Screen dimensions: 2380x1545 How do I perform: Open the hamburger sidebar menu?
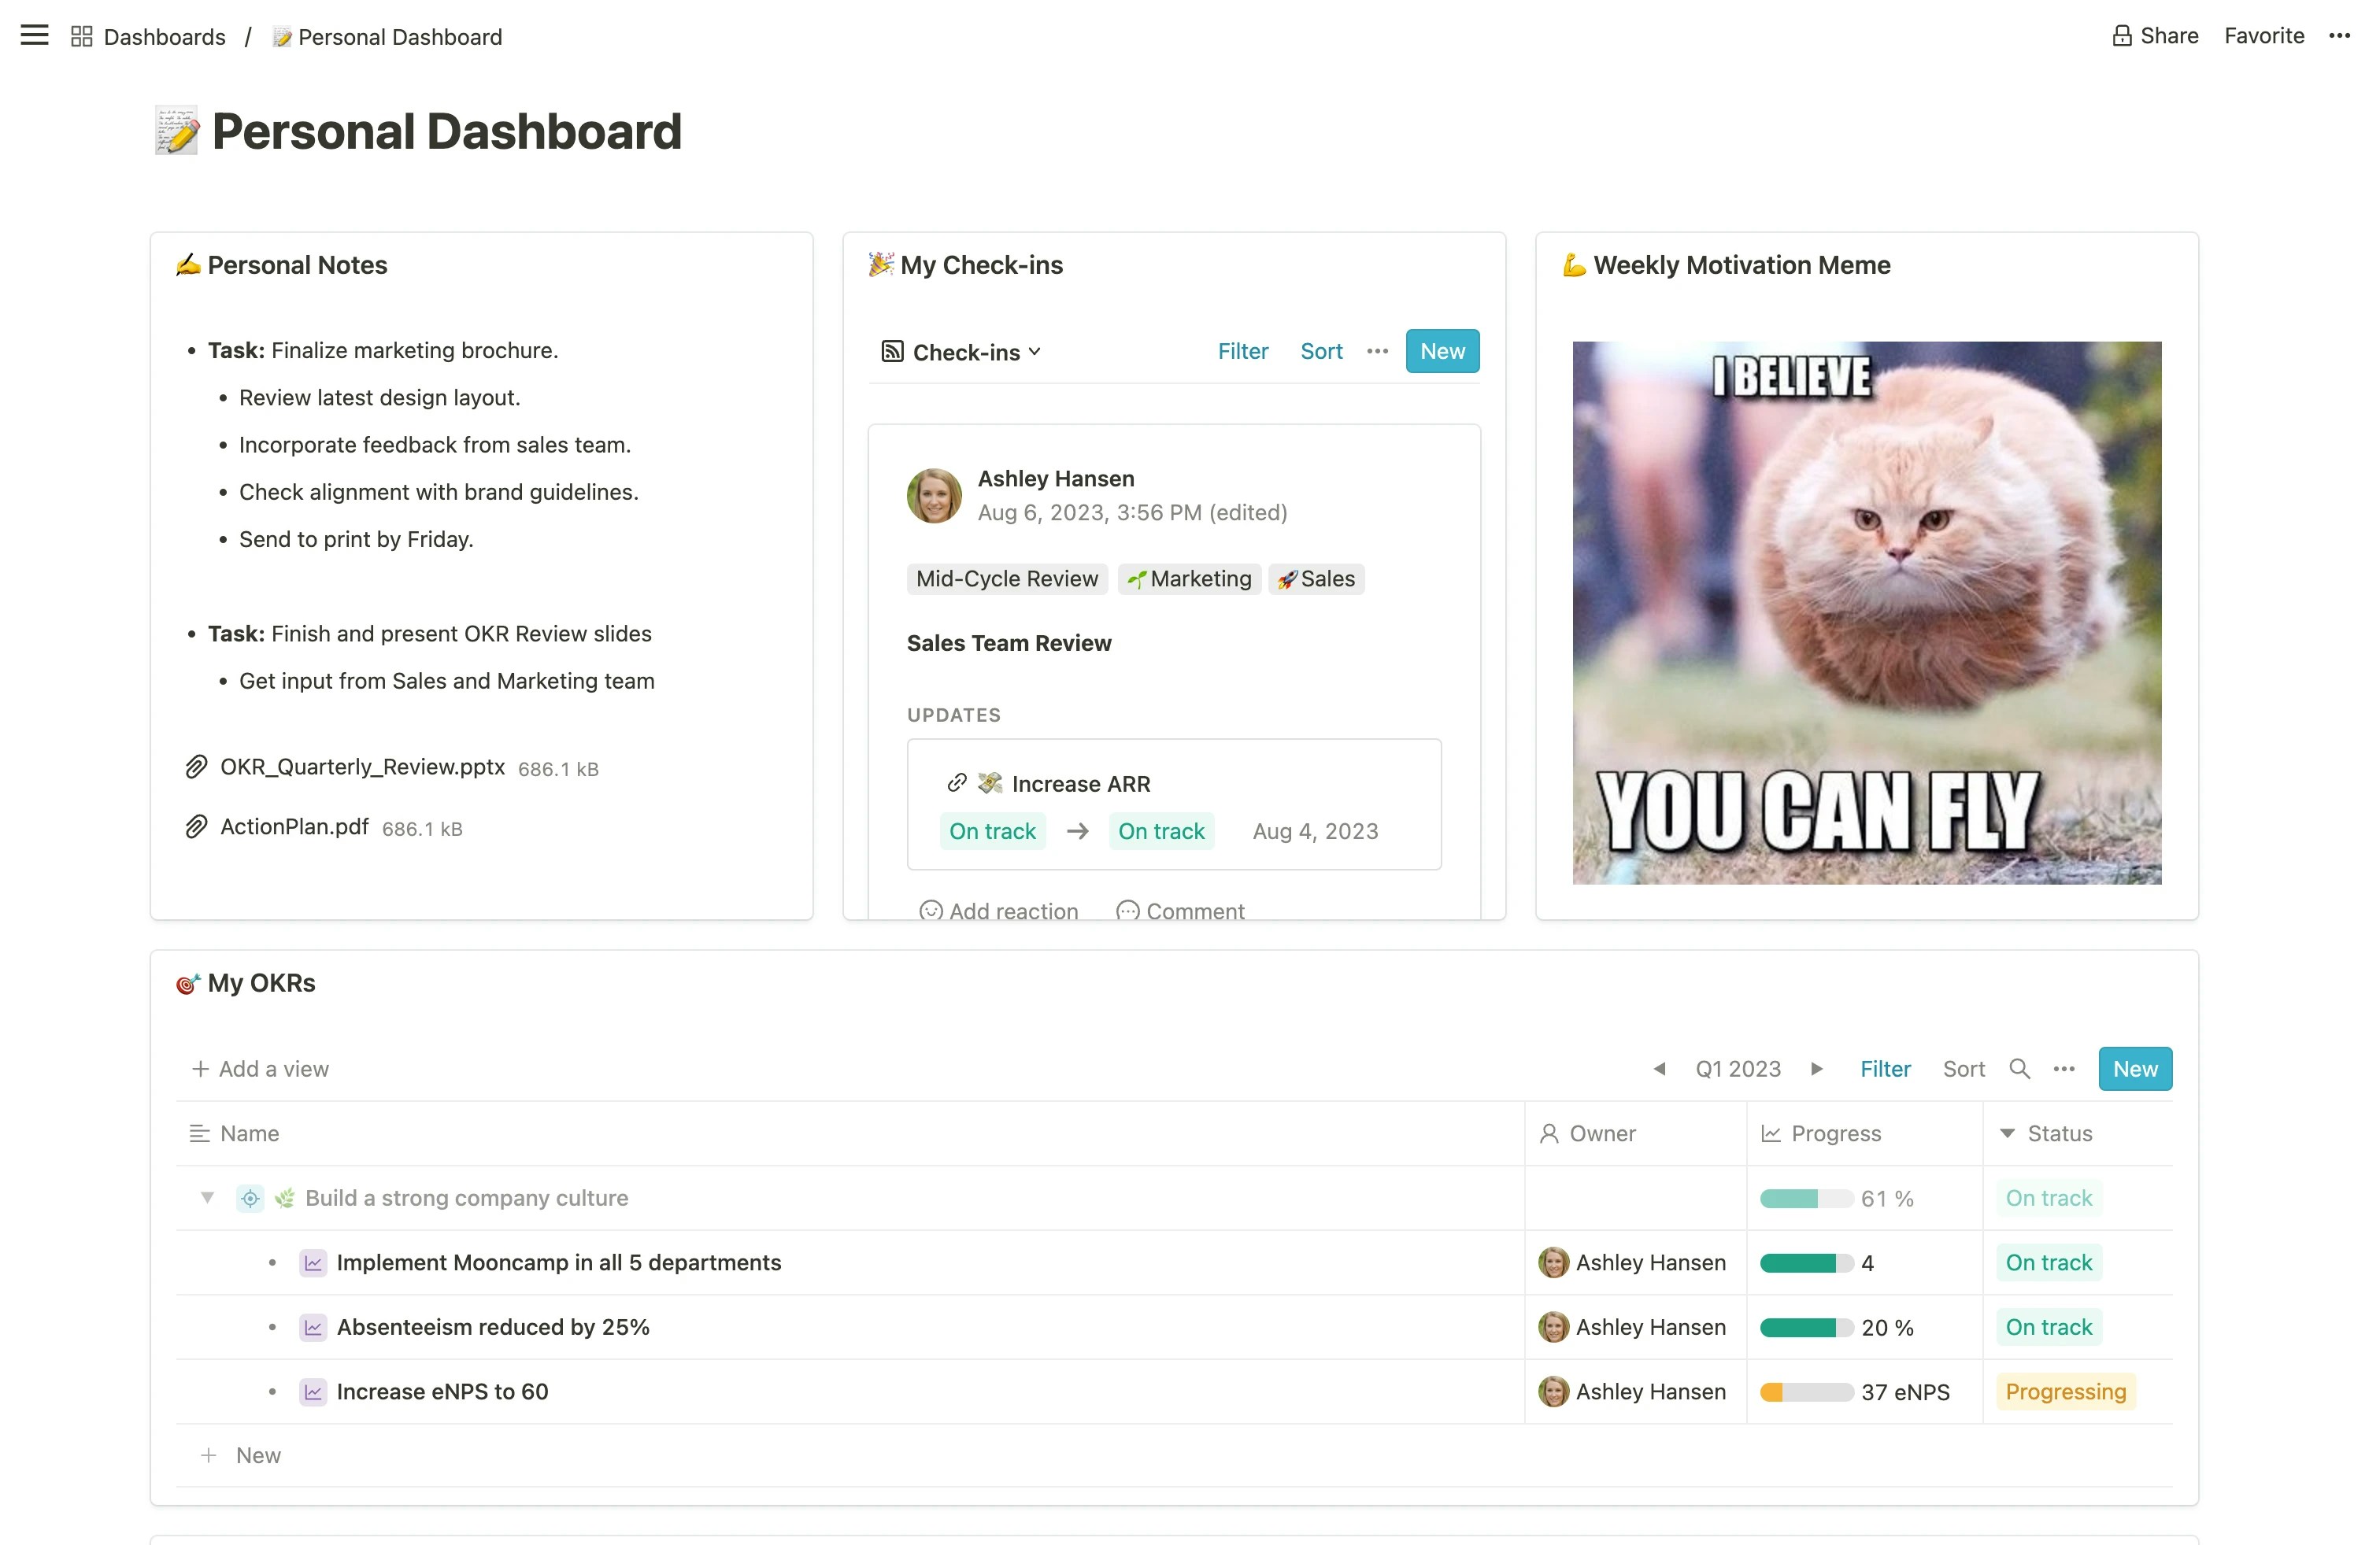pos(34,36)
